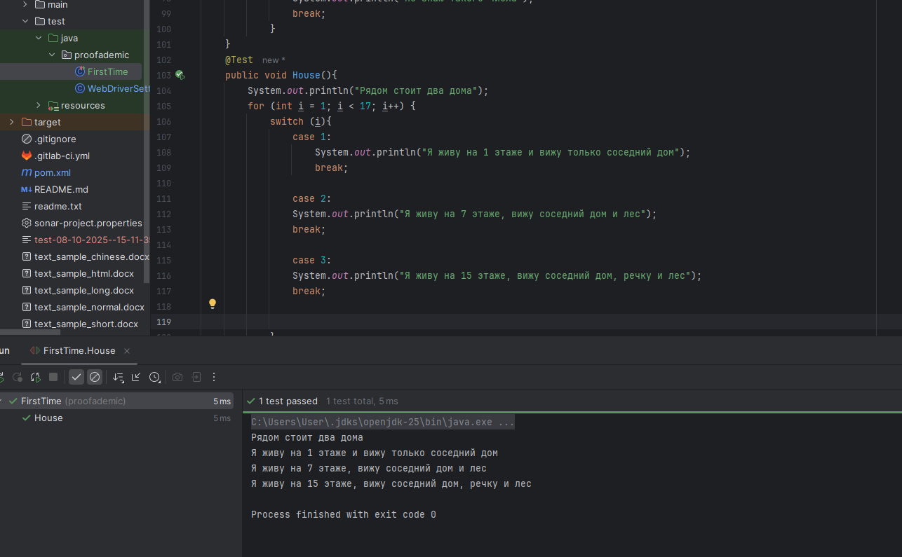Viewport: 902px width, 557px height.
Task: Click the "1 test passed" status label
Action: pos(288,401)
